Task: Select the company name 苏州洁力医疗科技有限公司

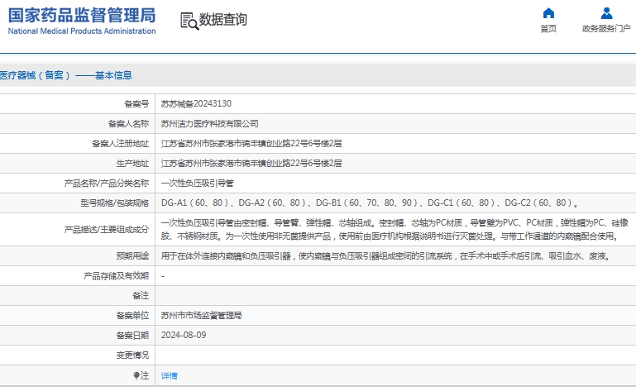Action: pyautogui.click(x=210, y=124)
